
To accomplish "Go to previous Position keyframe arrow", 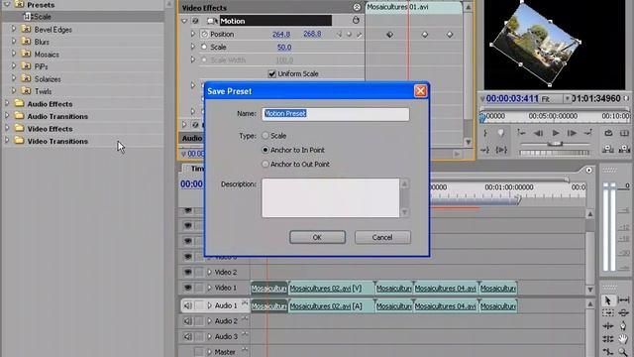I will click(339, 35).
